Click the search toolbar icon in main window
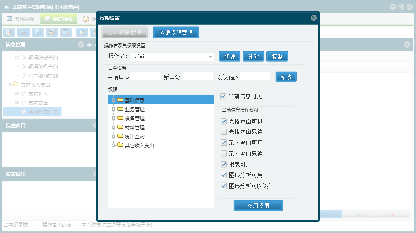Screen dimensions: 416x233 (x=9, y=32)
